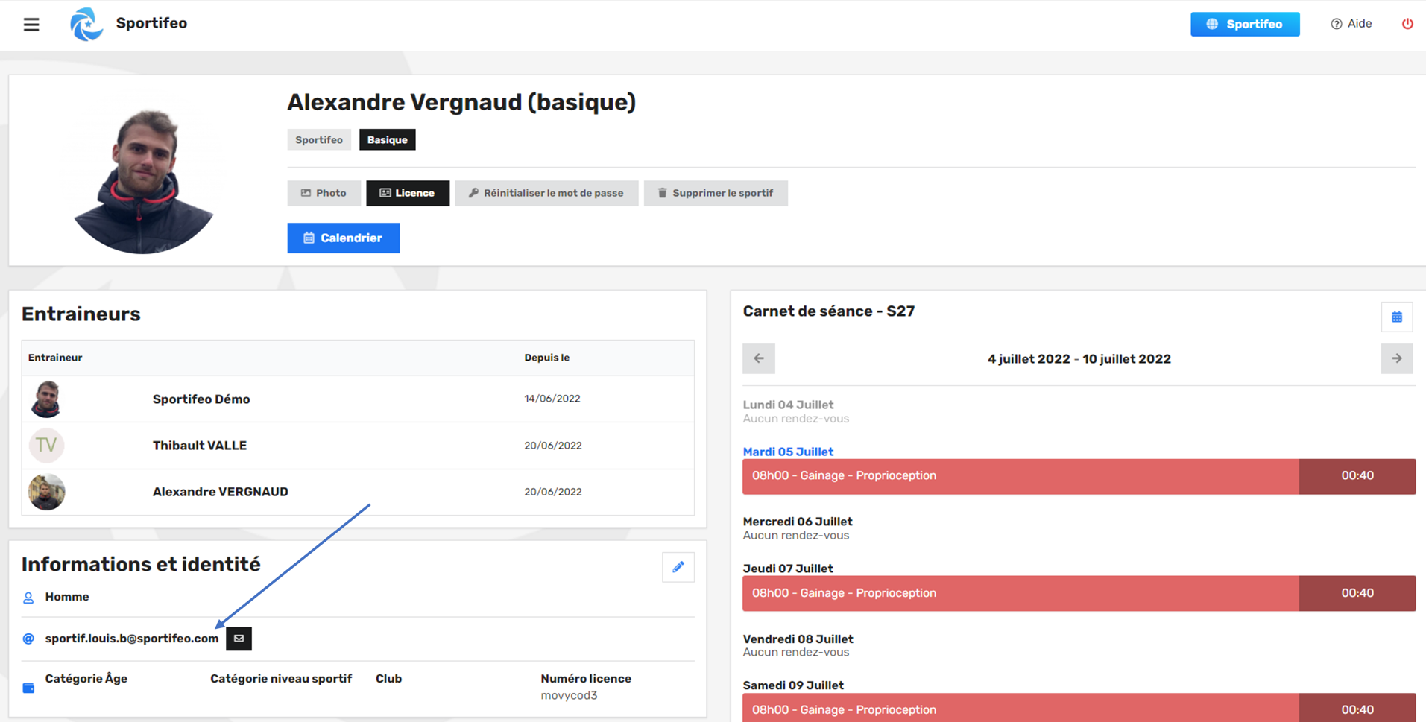Select trainer Thibault VALLE
Viewport: 1426px width, 722px height.
(x=200, y=446)
